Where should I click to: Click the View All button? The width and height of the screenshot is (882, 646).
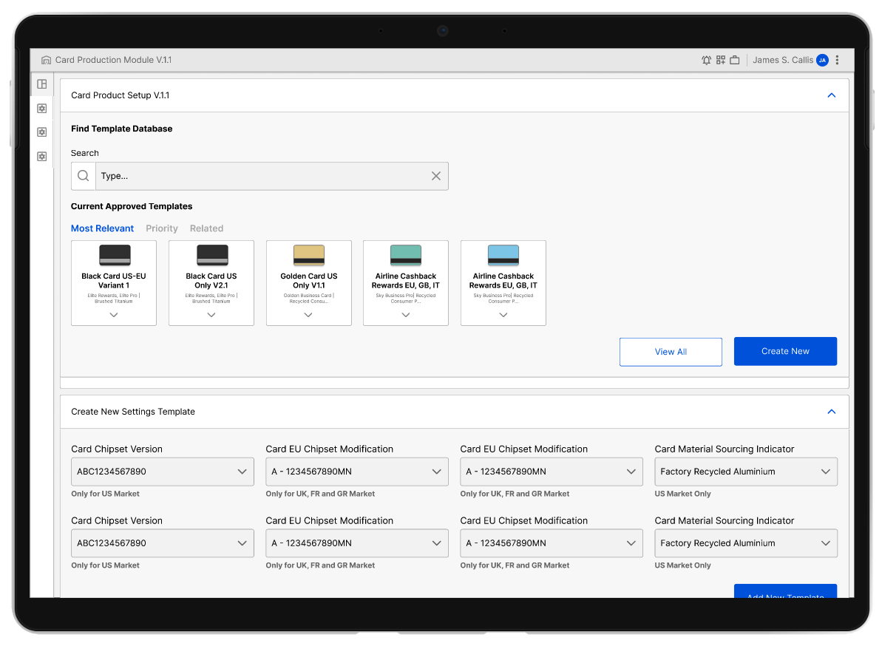coord(671,352)
